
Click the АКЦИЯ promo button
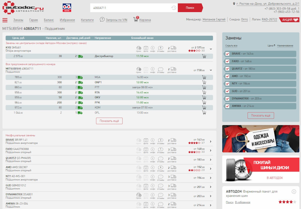pos(289,19)
